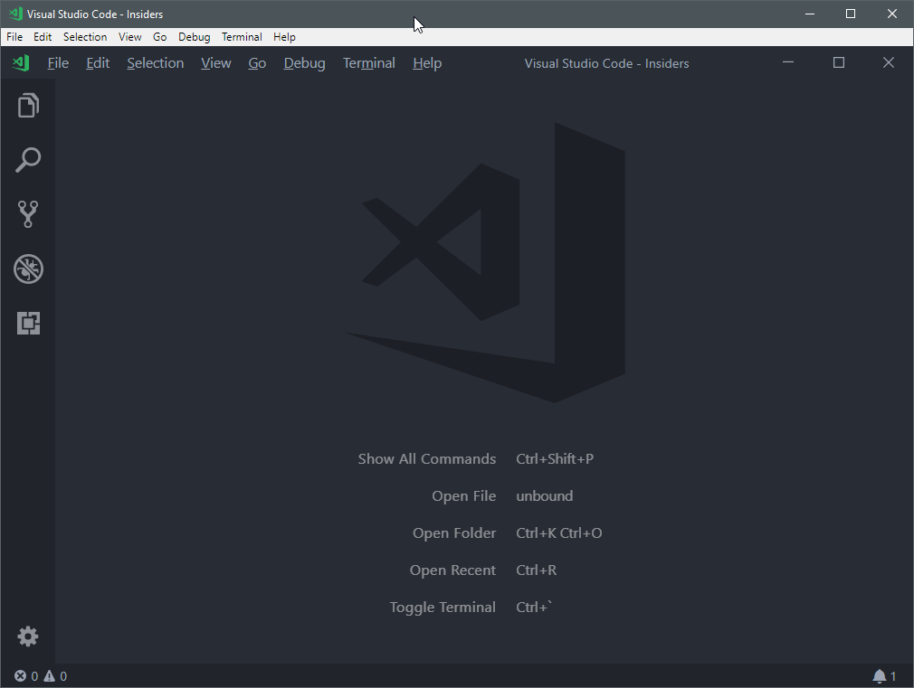
Task: Maximize window from native title bar
Action: point(851,14)
